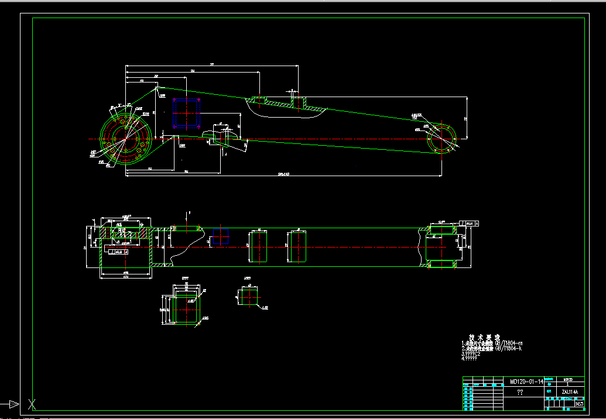Click the 技术要求 heading text
The width and height of the screenshot is (606, 419).
[x=484, y=337]
